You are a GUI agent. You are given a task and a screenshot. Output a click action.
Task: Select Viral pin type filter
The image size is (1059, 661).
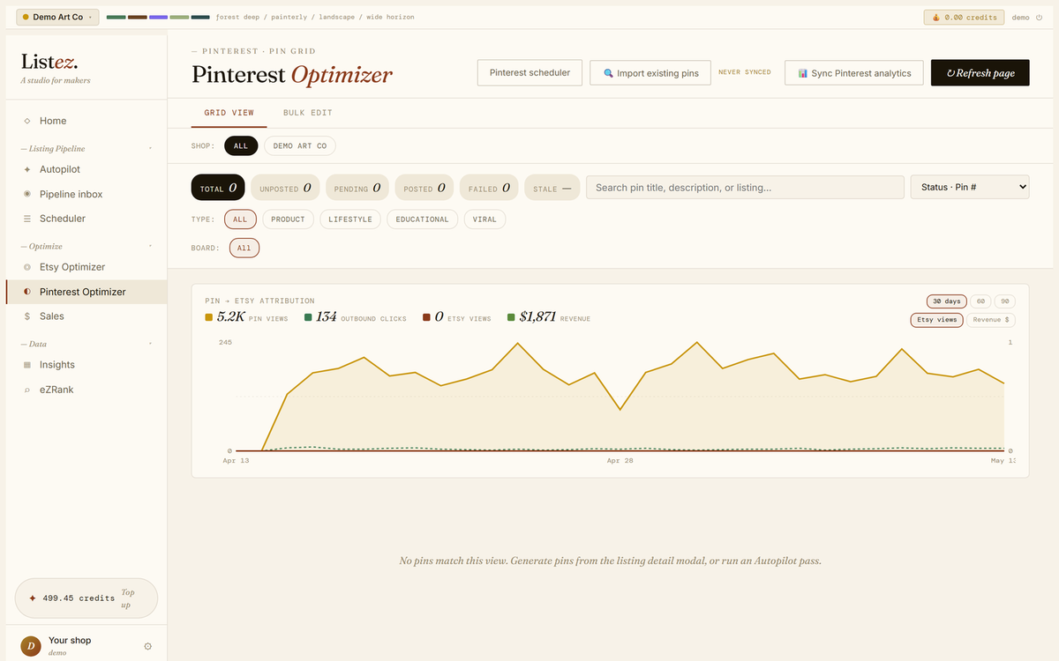click(x=484, y=219)
